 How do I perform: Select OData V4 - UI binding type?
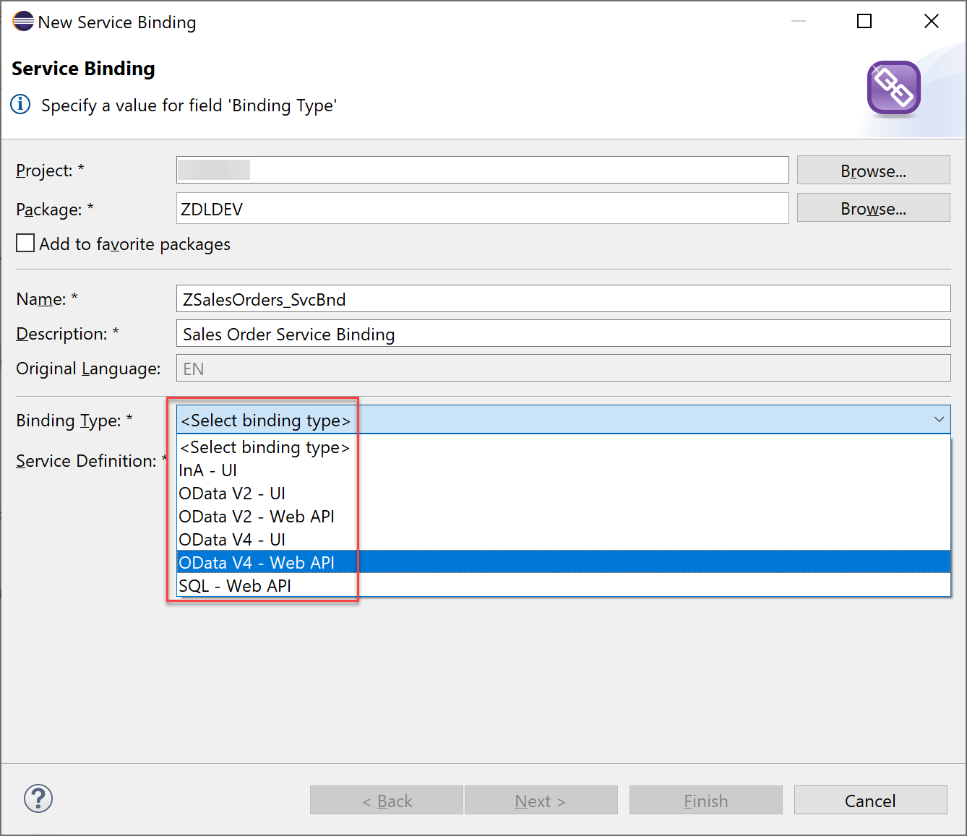pos(564,540)
